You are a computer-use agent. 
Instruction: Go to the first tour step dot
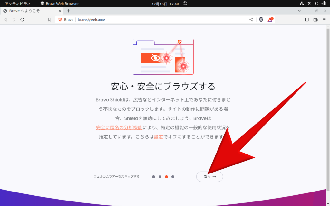153,177
